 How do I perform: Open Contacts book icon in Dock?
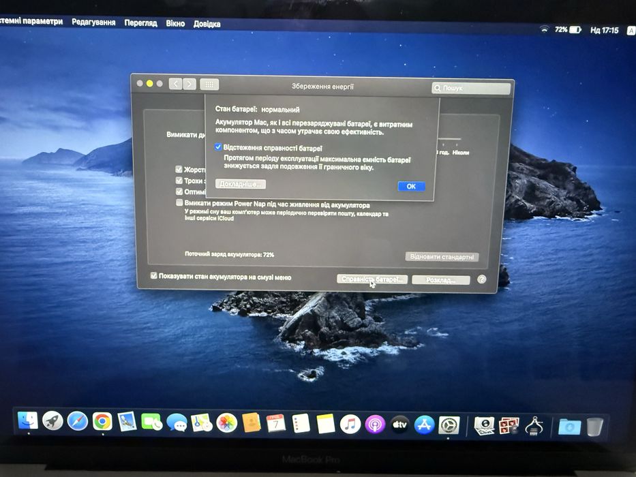251,423
